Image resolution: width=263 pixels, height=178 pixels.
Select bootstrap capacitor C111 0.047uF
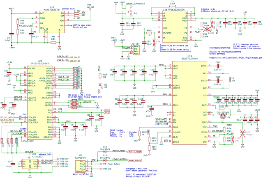[218, 66]
